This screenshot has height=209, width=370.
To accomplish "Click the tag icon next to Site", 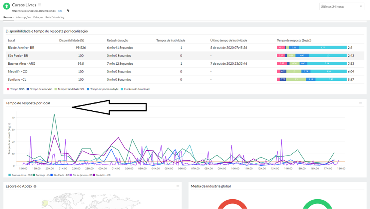I will 68,10.
